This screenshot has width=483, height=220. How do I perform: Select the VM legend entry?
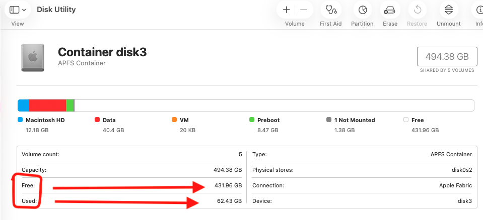tap(180, 120)
